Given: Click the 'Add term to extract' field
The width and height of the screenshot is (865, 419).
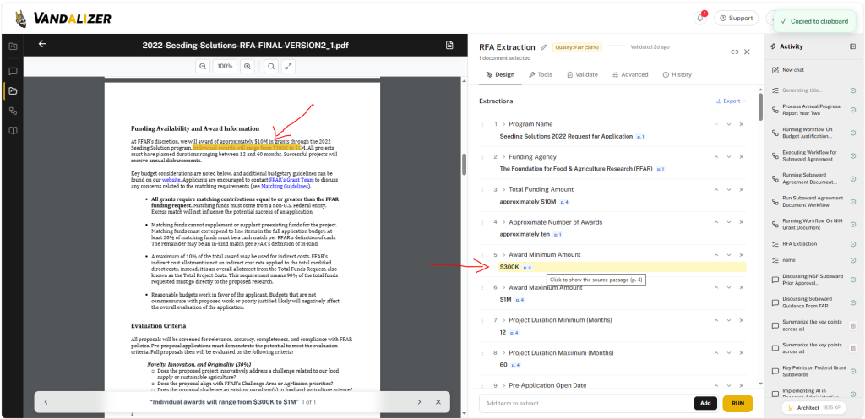Looking at the screenshot, I should click(x=586, y=403).
